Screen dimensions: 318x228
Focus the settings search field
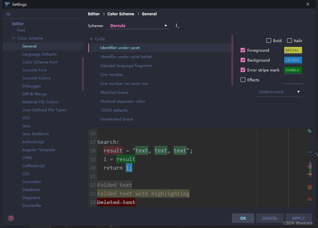43,14
